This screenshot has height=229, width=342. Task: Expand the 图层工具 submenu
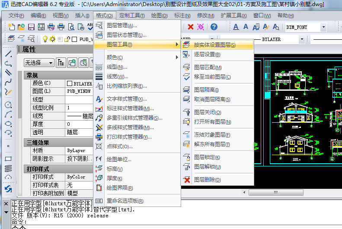tap(137, 45)
